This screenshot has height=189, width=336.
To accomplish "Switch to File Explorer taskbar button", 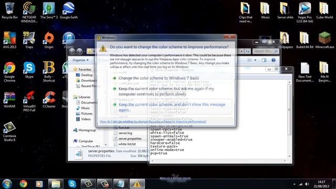I will [x=56, y=184].
